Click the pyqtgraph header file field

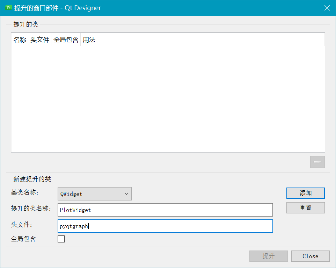point(165,226)
